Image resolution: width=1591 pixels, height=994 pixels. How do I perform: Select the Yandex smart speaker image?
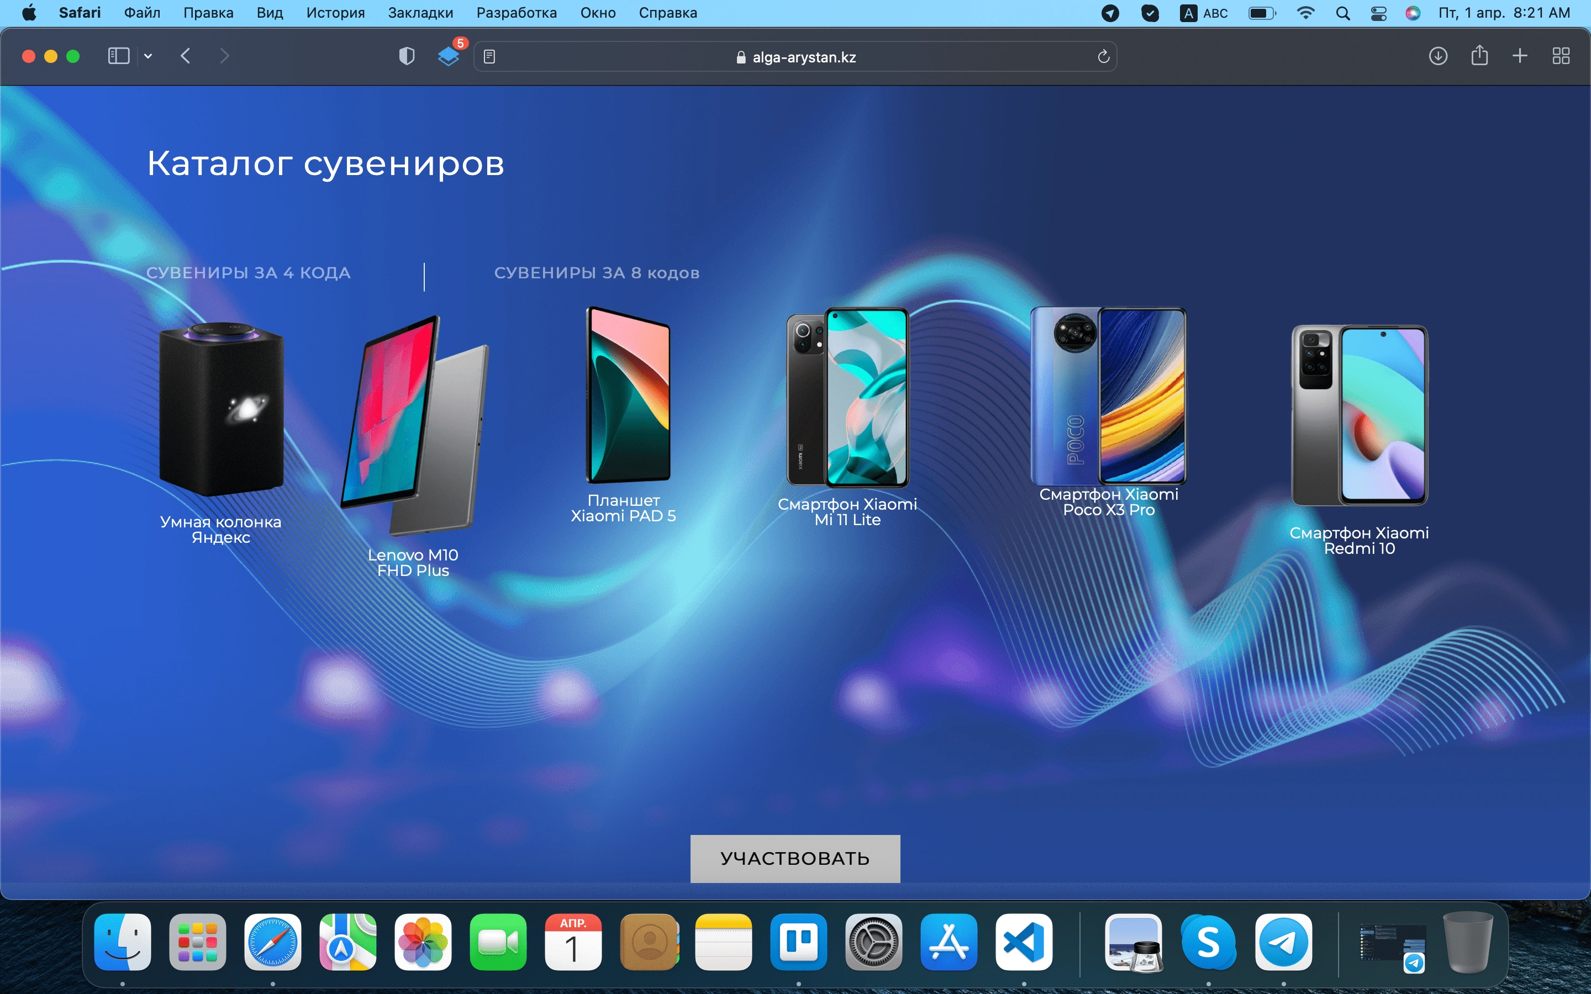(x=222, y=409)
